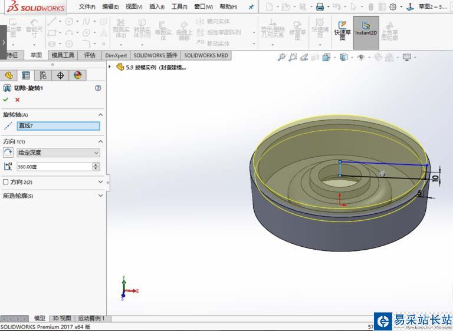Screen dimensions: 453x331
Task: Switch to the SOLIDWORKS MBD tab
Action: point(206,55)
